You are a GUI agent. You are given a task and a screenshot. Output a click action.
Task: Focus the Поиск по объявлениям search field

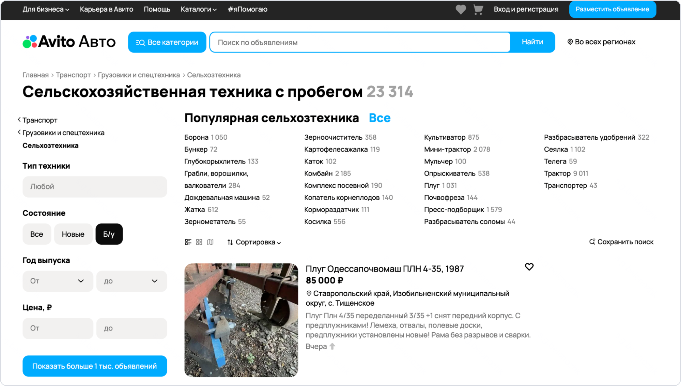coord(359,42)
